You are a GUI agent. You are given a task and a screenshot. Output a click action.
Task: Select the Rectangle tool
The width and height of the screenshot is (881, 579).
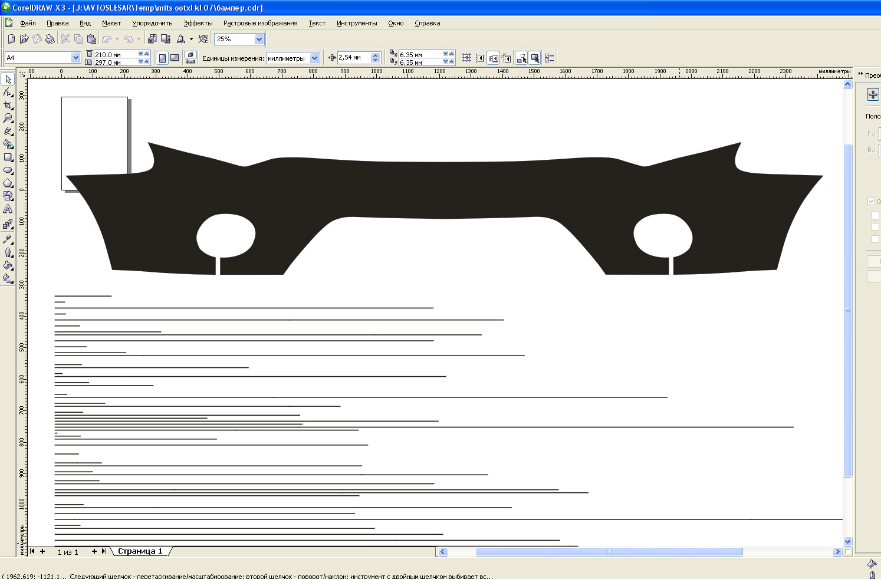tap(8, 157)
